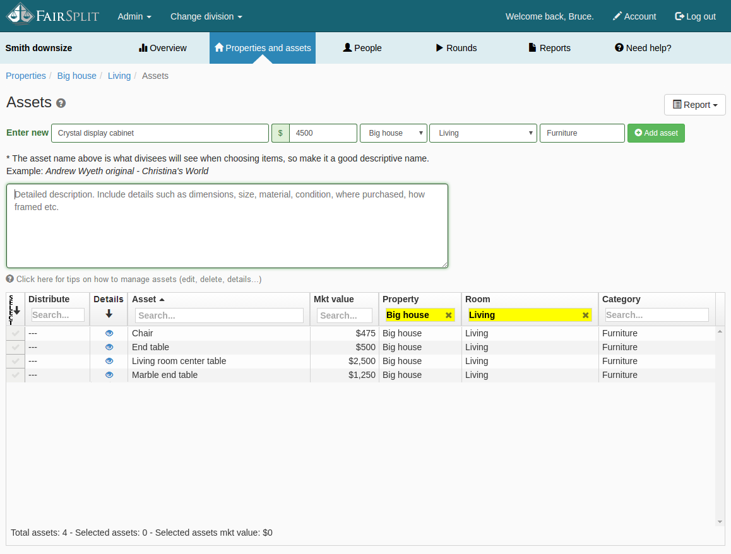This screenshot has width=731, height=554.
Task: Click the $1,250 market value cell
Action: point(362,375)
